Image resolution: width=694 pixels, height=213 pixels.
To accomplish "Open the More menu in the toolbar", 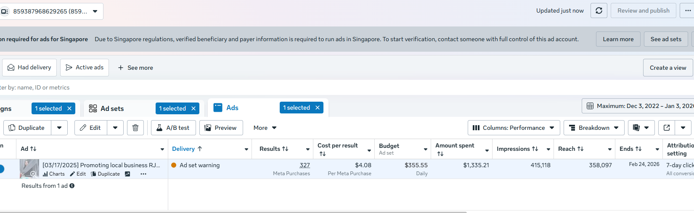I will 265,128.
